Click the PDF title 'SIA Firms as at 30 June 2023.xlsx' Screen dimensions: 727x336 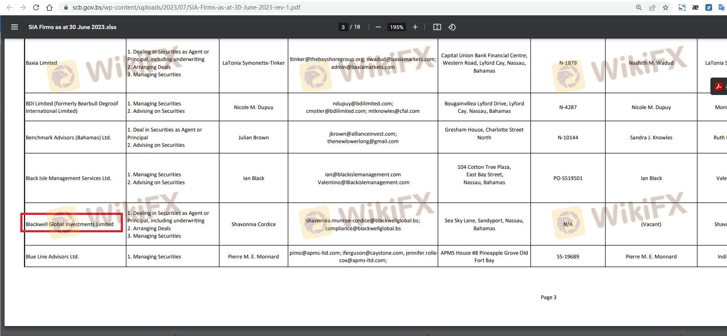[x=73, y=27]
